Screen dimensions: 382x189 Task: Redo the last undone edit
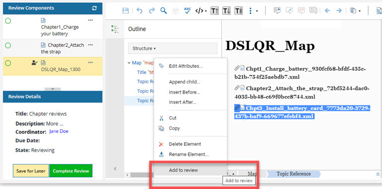coord(152,11)
